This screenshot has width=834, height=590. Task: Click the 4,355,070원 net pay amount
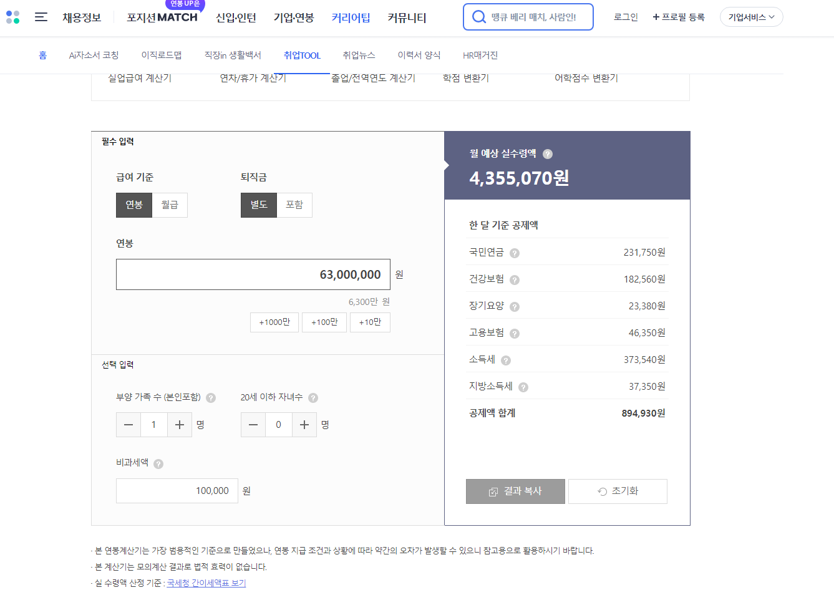pyautogui.click(x=519, y=178)
